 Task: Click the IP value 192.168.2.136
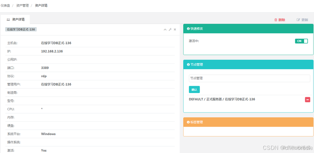point(52,51)
